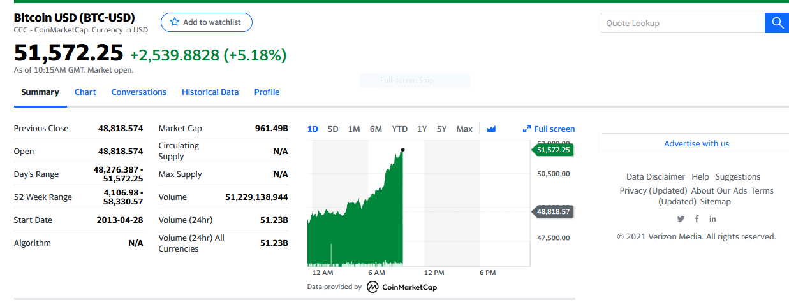Image resolution: width=789 pixels, height=305 pixels.
Task: Open the Chart tab
Action: pos(85,92)
